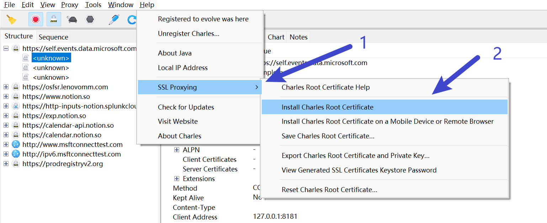The image size is (547, 223).
Task: Open the Notes tab
Action: [x=298, y=37]
